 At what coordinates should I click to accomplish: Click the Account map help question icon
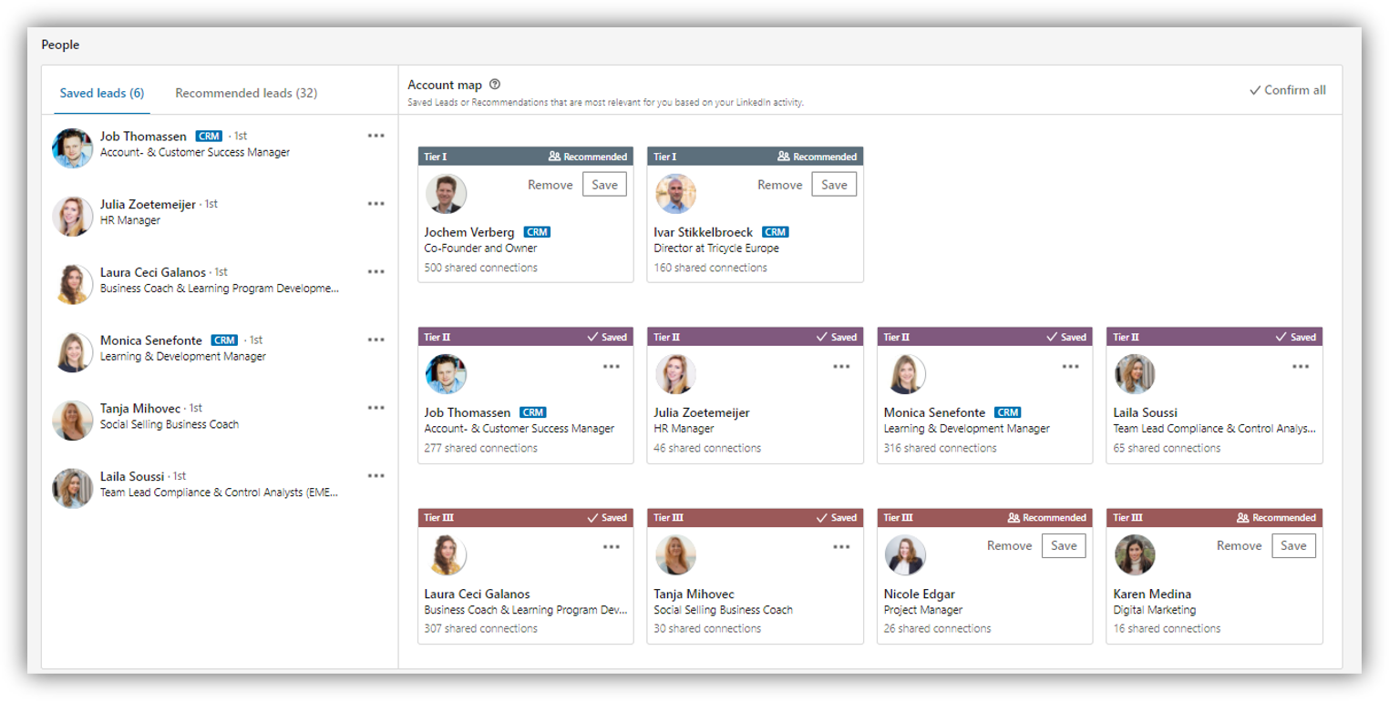point(495,85)
